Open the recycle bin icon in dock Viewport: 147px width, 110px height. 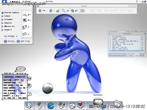click(x=118, y=104)
